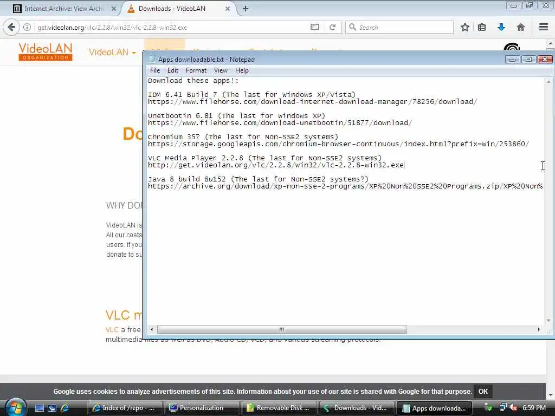555x416 pixels.
Task: Open a new Firefox tab
Action: (x=246, y=9)
